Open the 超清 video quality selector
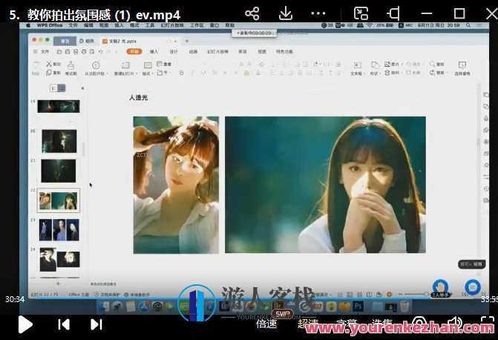This screenshot has height=340, width=498. tap(307, 324)
